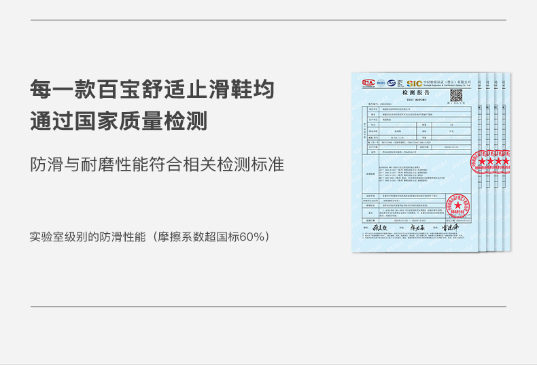Click subtitle 防滑与耐磨性能符合相关检测标准
The image size is (537, 365).
pyautogui.click(x=157, y=164)
